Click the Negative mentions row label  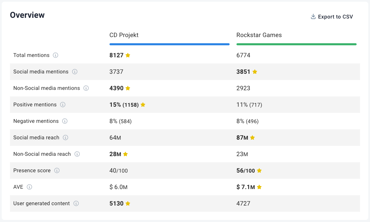pos(36,121)
